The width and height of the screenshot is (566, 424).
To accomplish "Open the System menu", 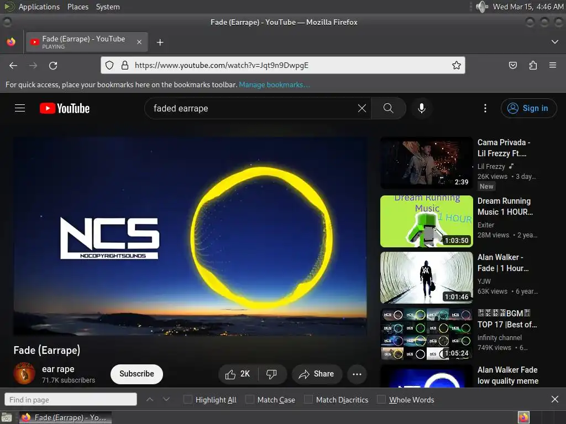I will click(x=108, y=7).
